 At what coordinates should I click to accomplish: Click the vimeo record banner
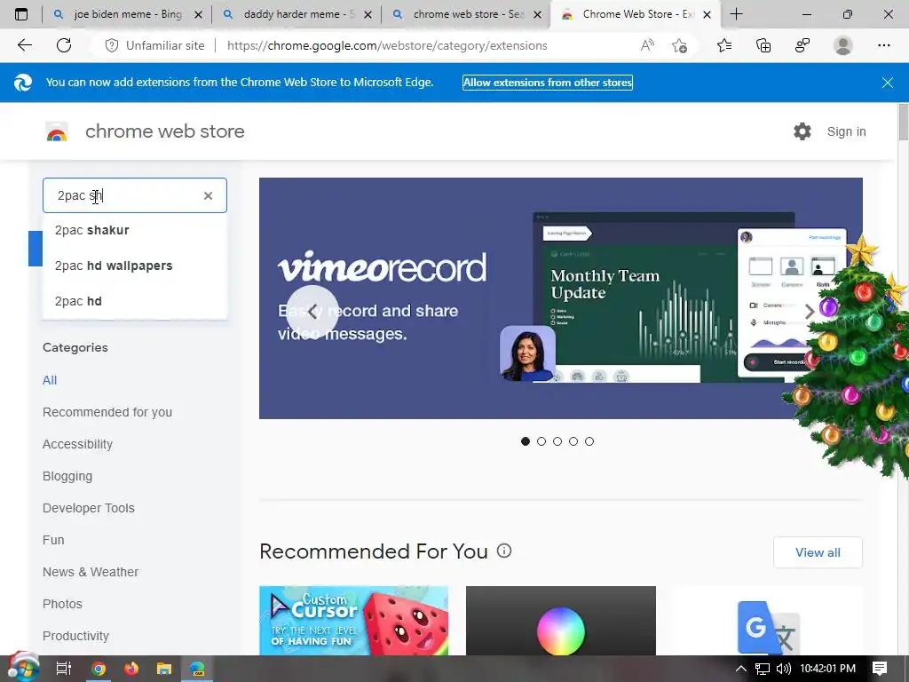[x=561, y=298]
